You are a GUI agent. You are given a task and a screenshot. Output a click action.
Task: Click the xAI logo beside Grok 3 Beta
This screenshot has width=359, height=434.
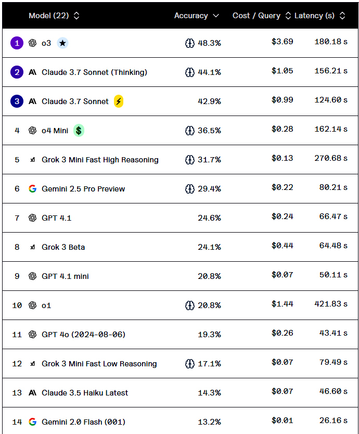(x=32, y=247)
